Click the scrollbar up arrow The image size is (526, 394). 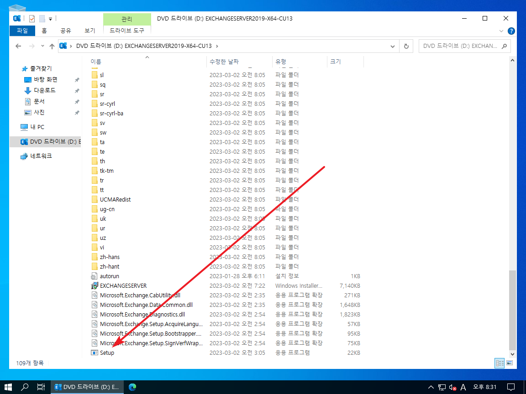(512, 60)
